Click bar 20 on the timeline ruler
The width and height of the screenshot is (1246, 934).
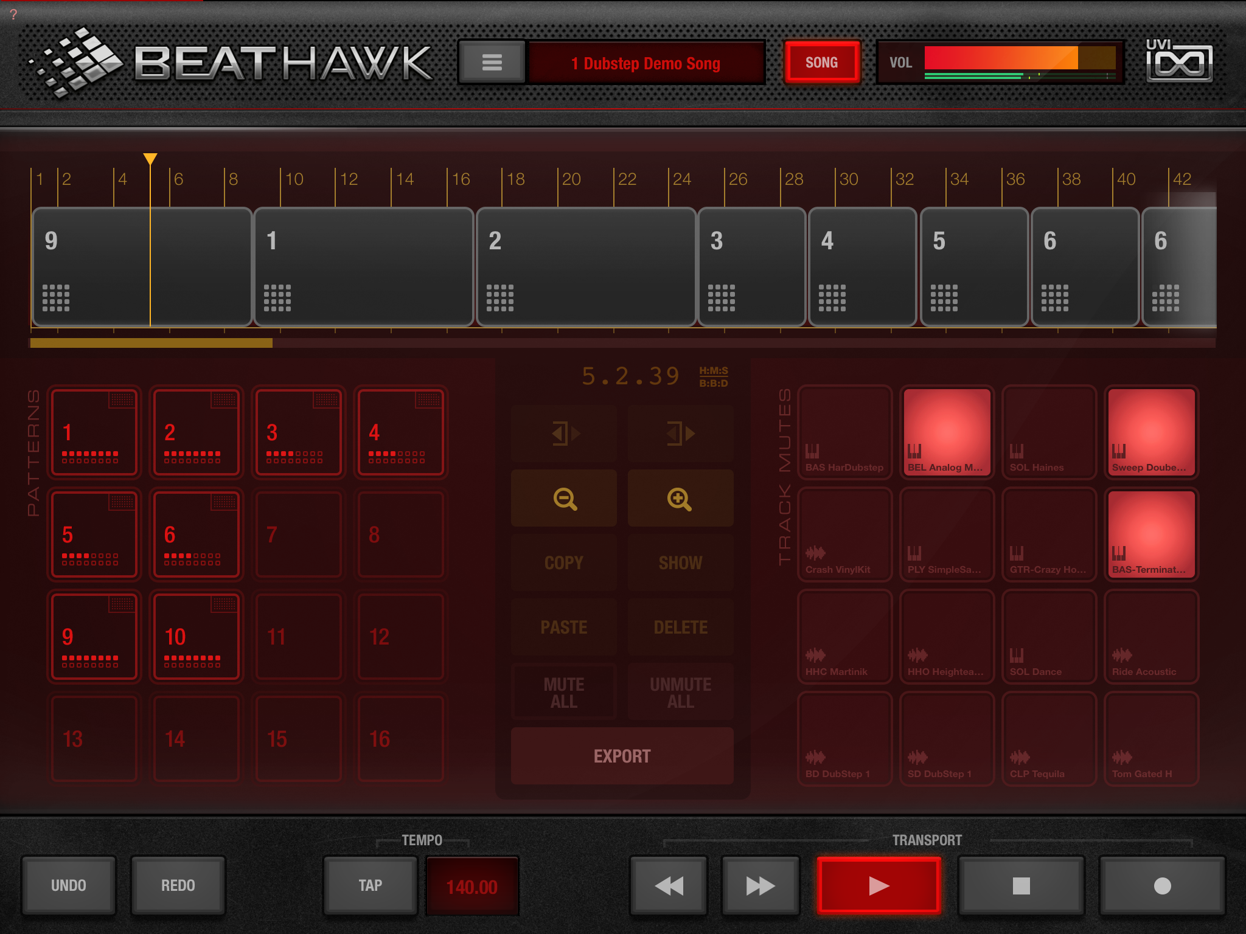click(x=571, y=179)
